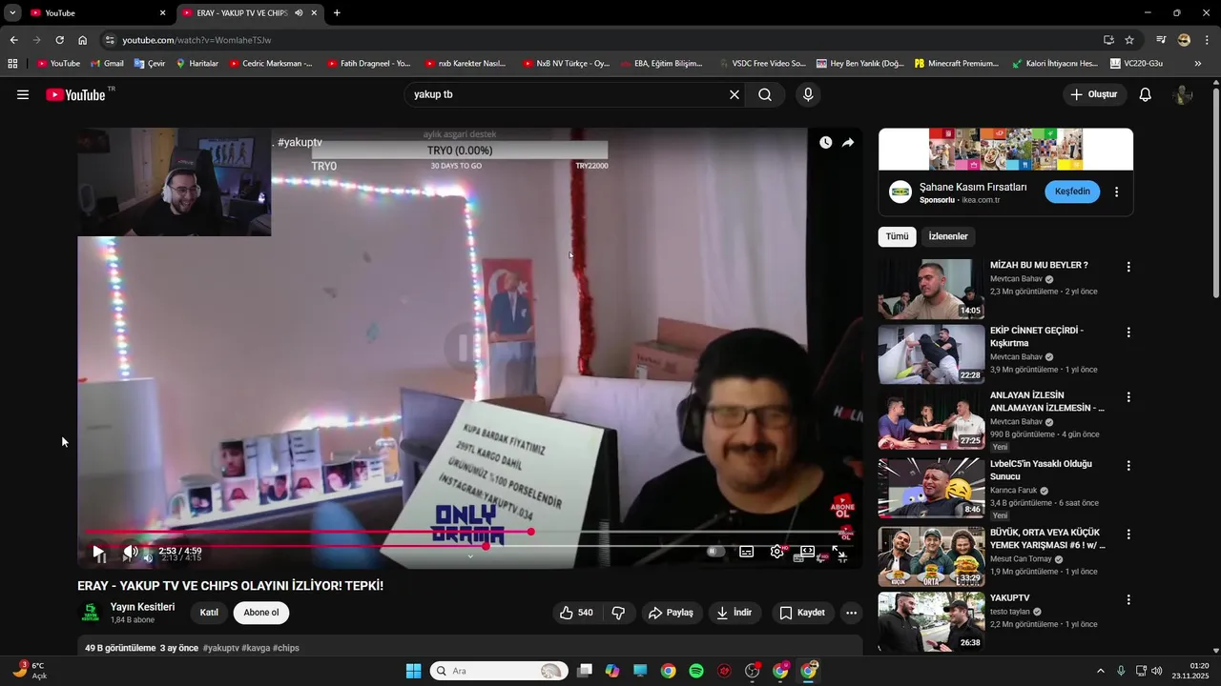
Task: Click the #yakuptv hashtag in description
Action: coord(220,648)
